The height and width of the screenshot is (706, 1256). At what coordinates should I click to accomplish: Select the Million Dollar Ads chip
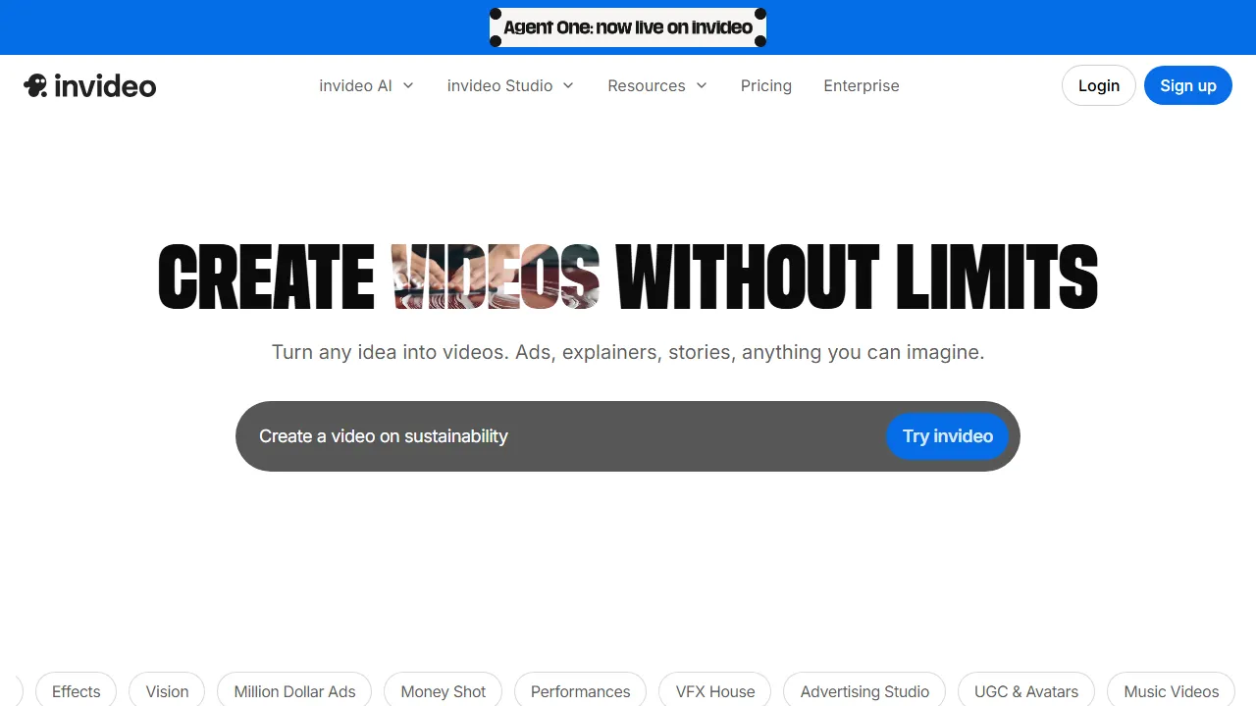click(x=294, y=691)
